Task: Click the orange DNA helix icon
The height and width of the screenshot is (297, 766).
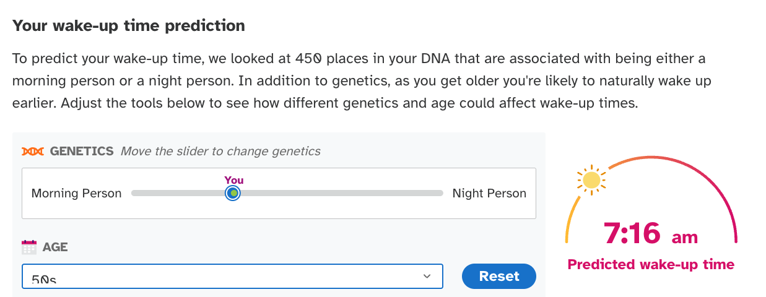Action: 33,151
